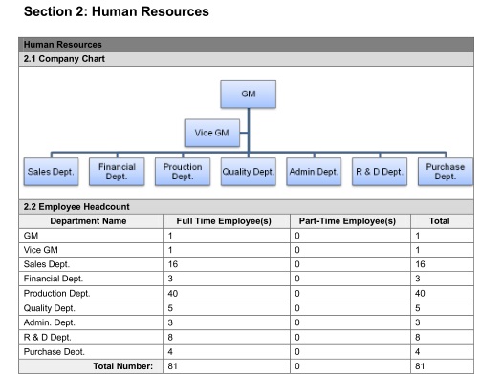Click the Quality Dept. full-time value '5'
The height and width of the screenshot is (374, 502).
[170, 308]
